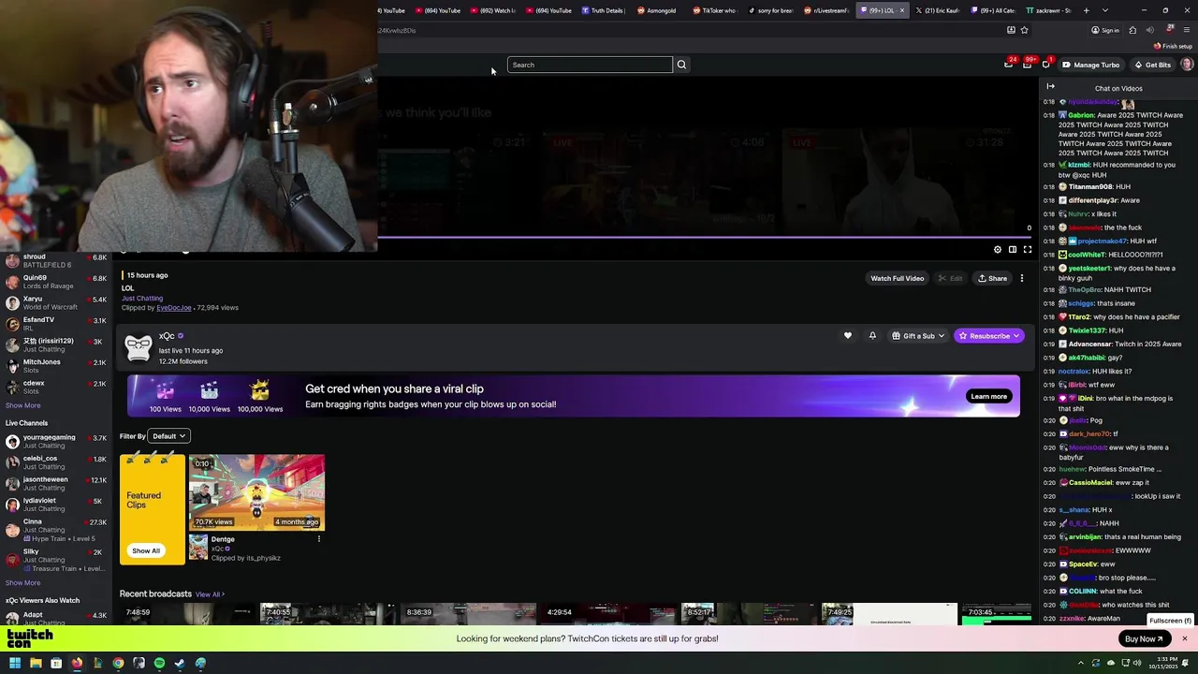Open EsfandTV channel in sidebar

pos(56,324)
